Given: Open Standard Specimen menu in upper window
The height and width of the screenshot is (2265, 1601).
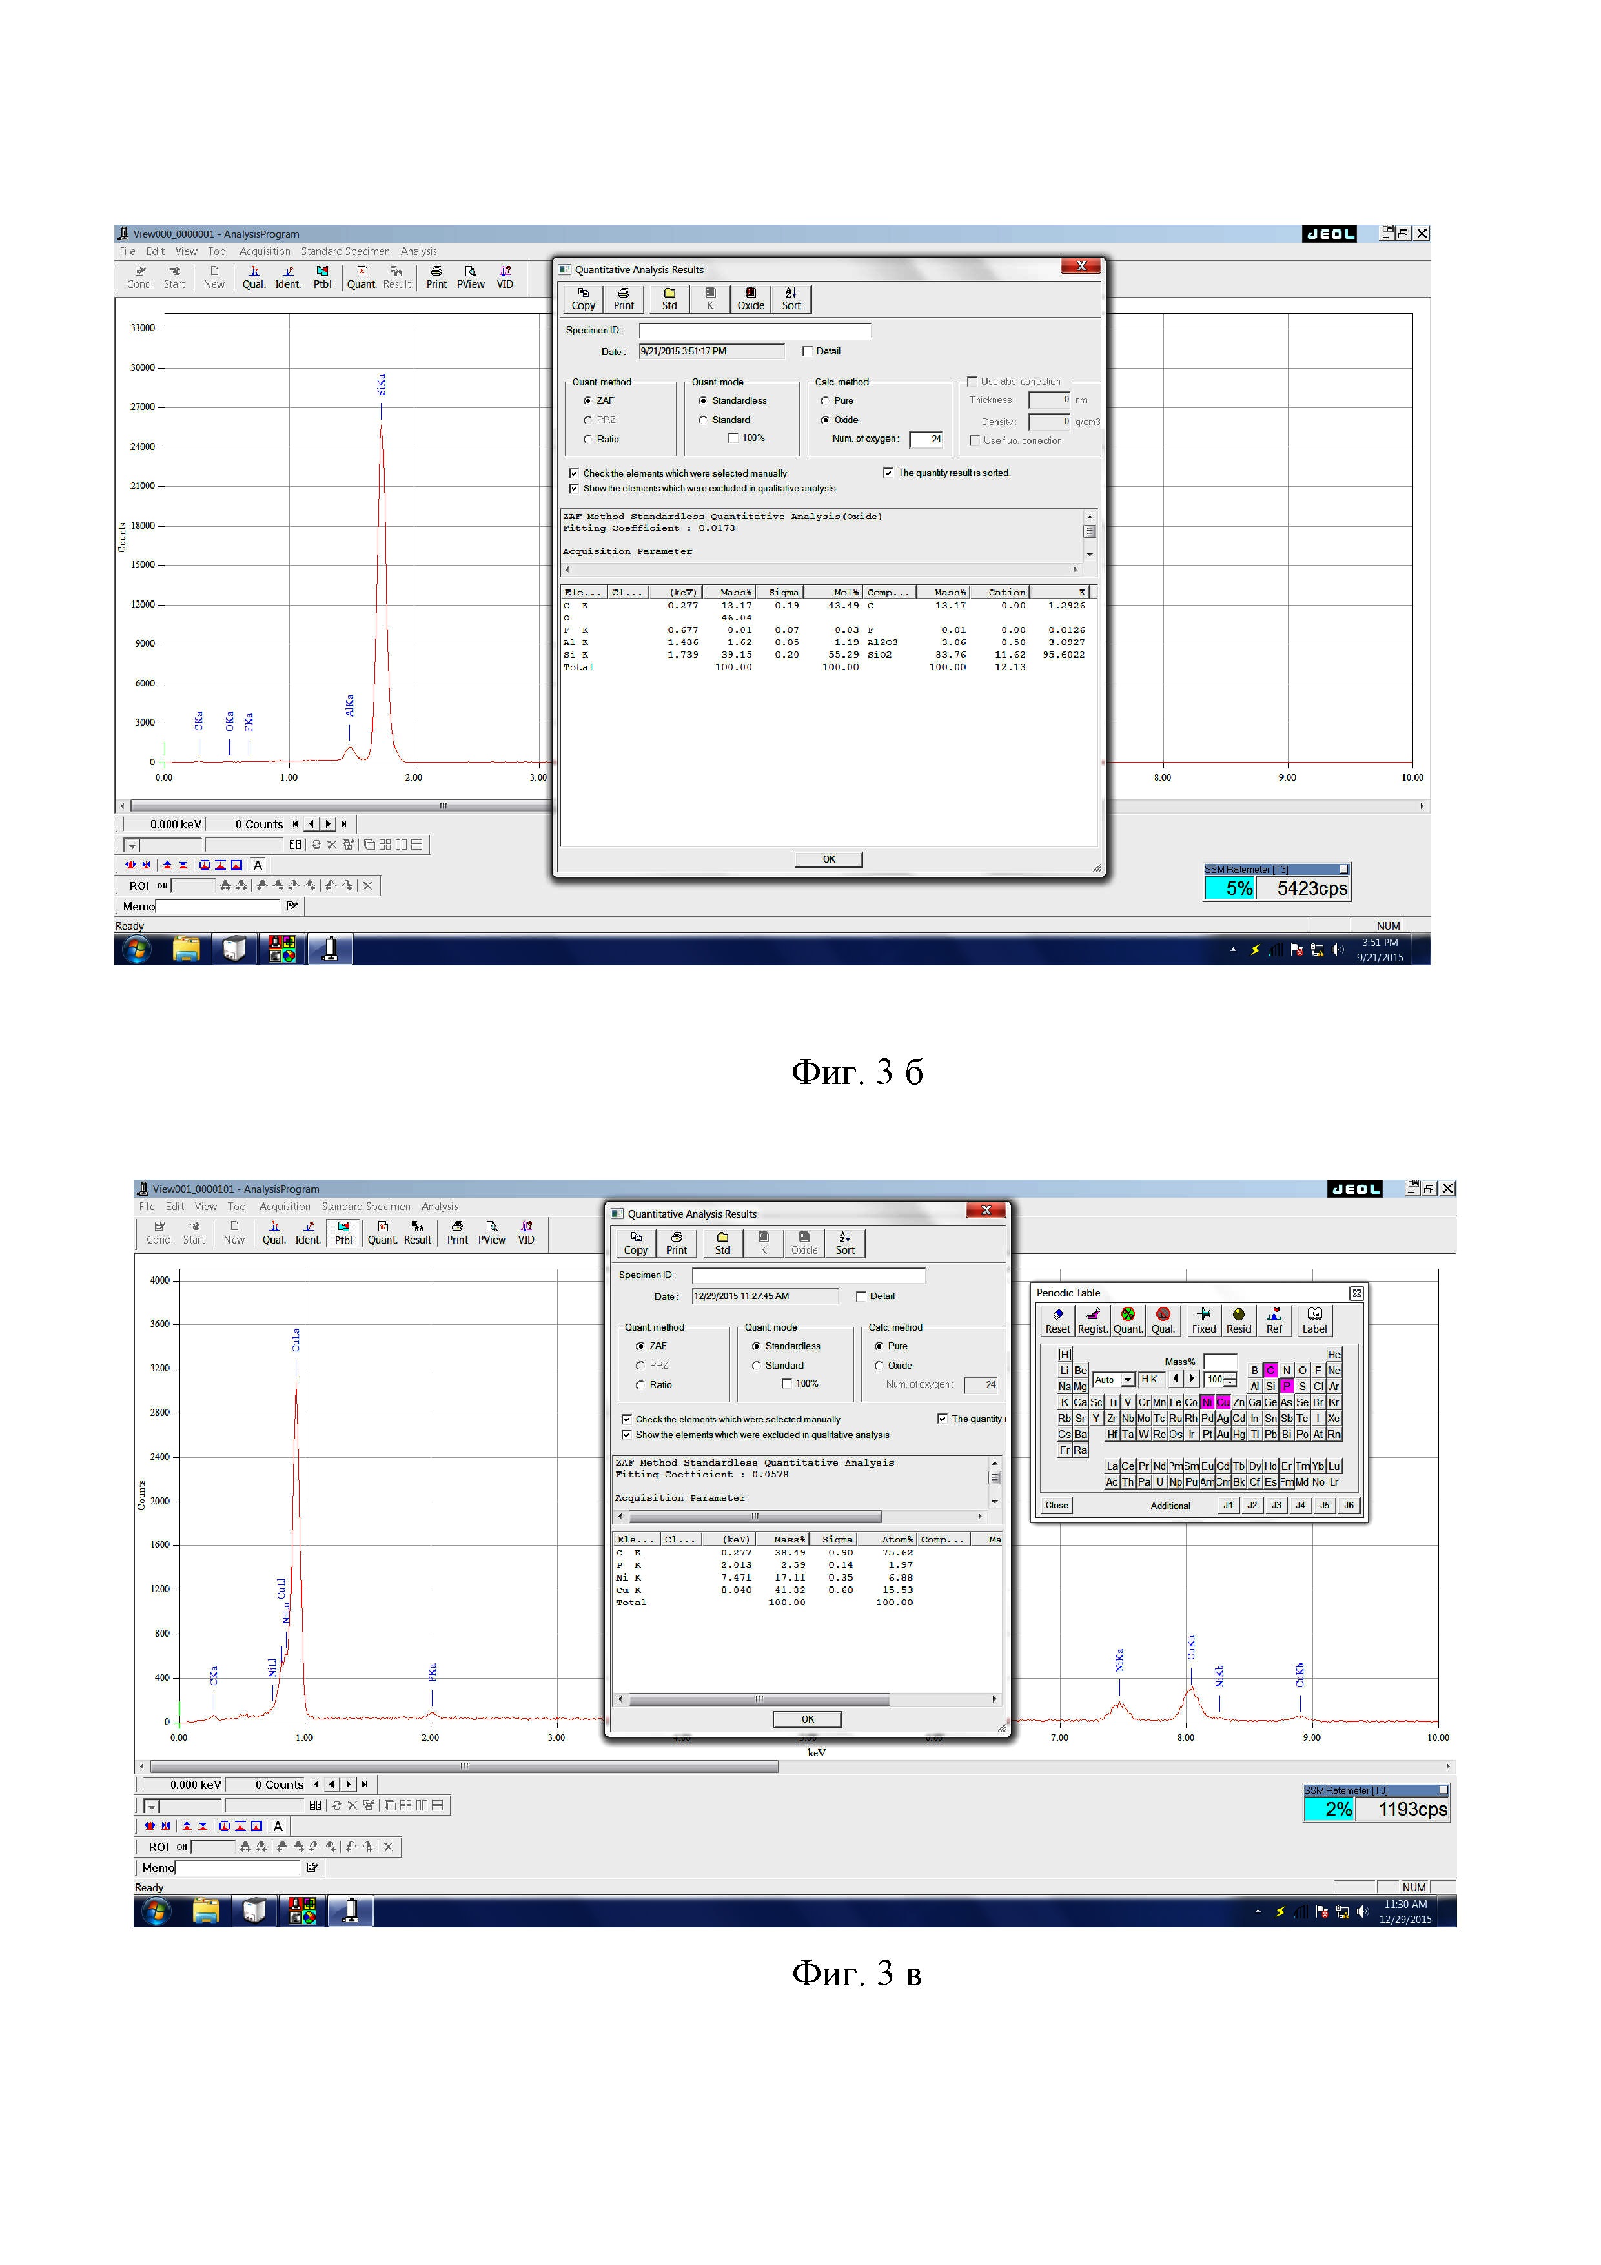Looking at the screenshot, I should (345, 252).
